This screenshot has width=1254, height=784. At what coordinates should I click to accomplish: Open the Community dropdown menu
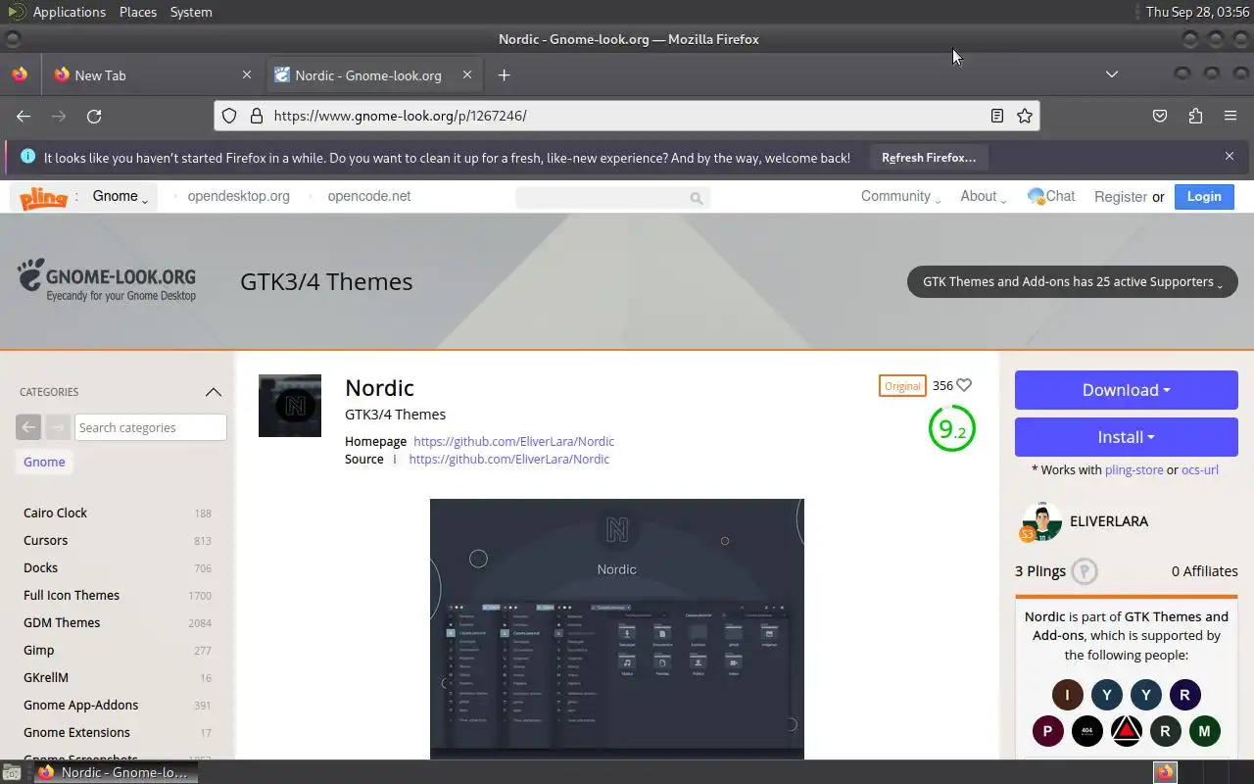[900, 196]
